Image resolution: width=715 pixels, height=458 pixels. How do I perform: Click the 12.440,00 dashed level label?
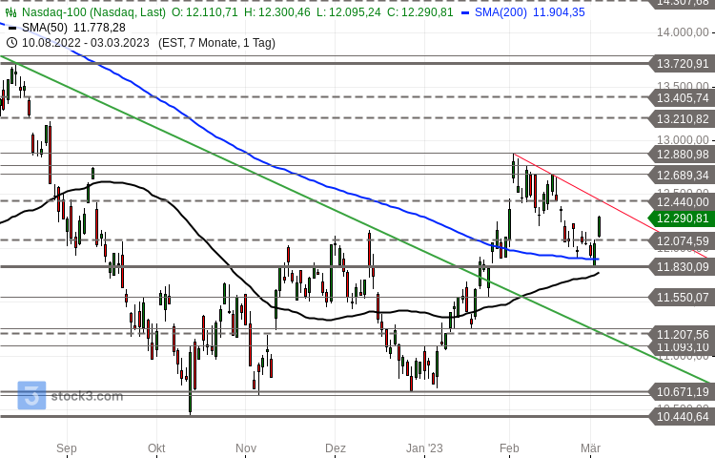pos(682,201)
